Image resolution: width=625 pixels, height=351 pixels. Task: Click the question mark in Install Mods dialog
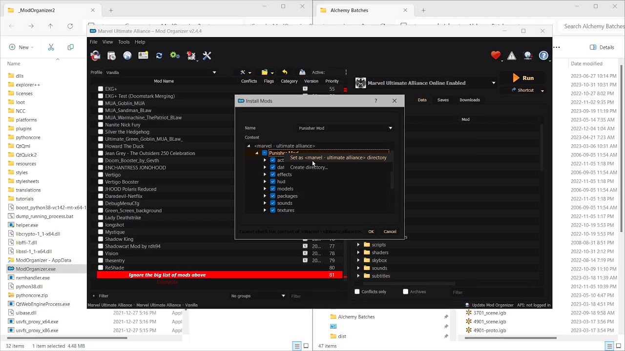375,101
